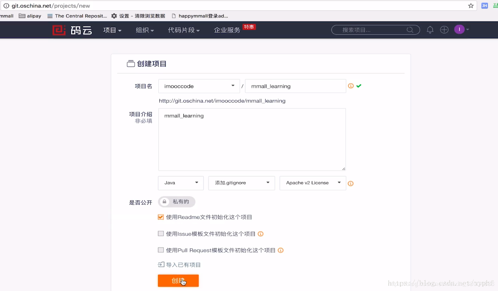Open the 项目 menu in the navbar
498x291 pixels.
(x=112, y=30)
